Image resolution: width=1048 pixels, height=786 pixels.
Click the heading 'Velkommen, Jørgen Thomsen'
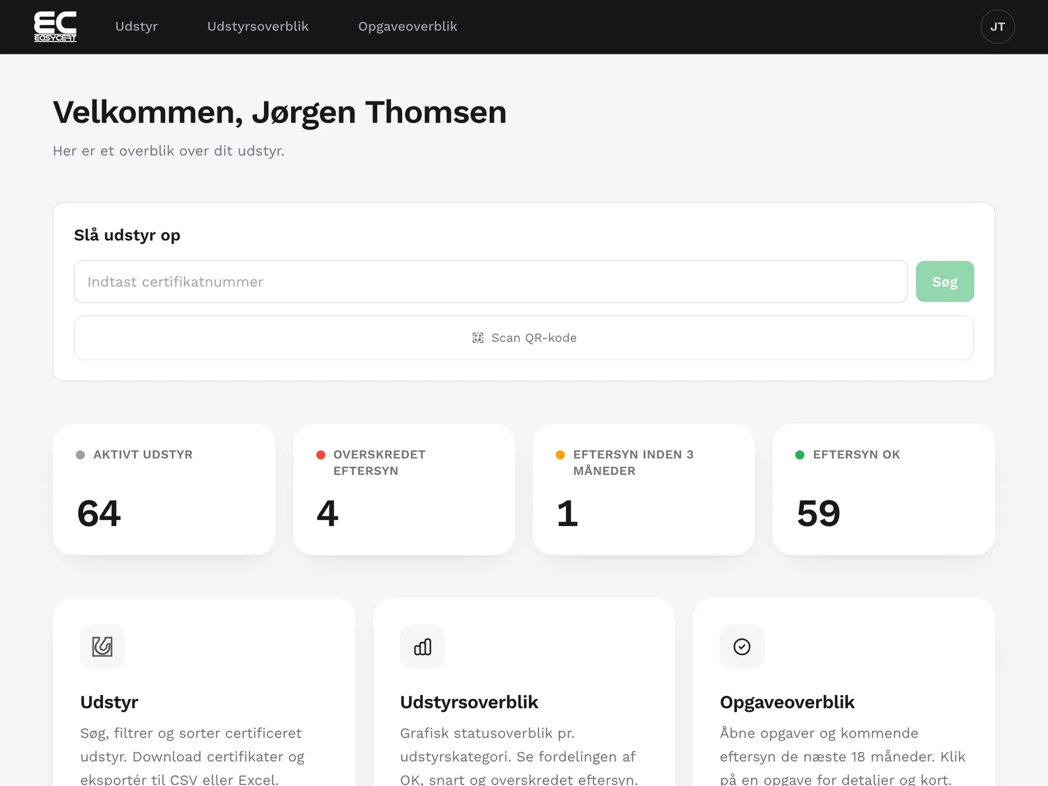click(x=280, y=113)
